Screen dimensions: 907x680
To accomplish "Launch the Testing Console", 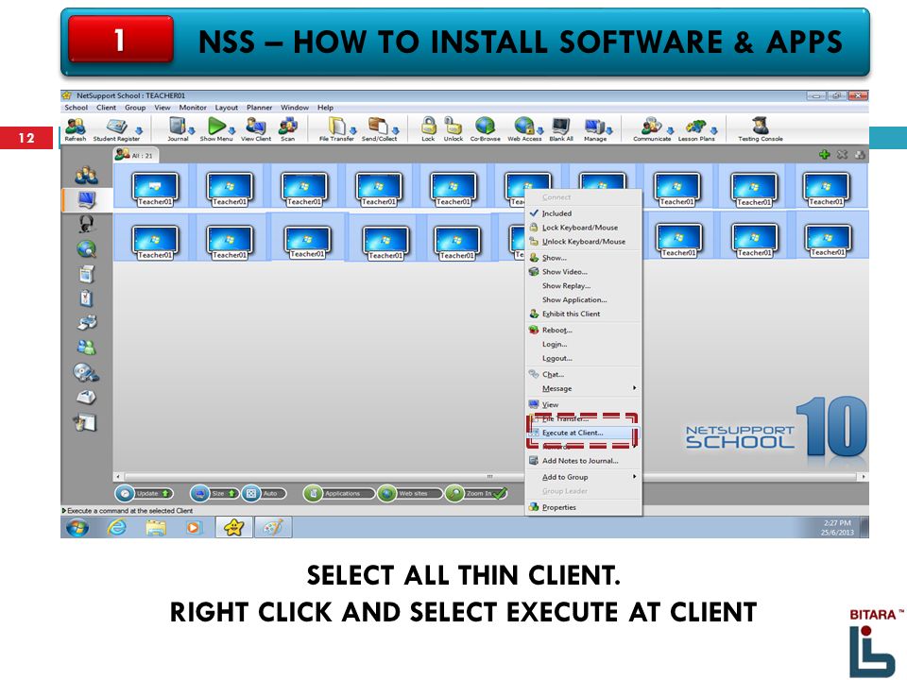I will point(760,128).
